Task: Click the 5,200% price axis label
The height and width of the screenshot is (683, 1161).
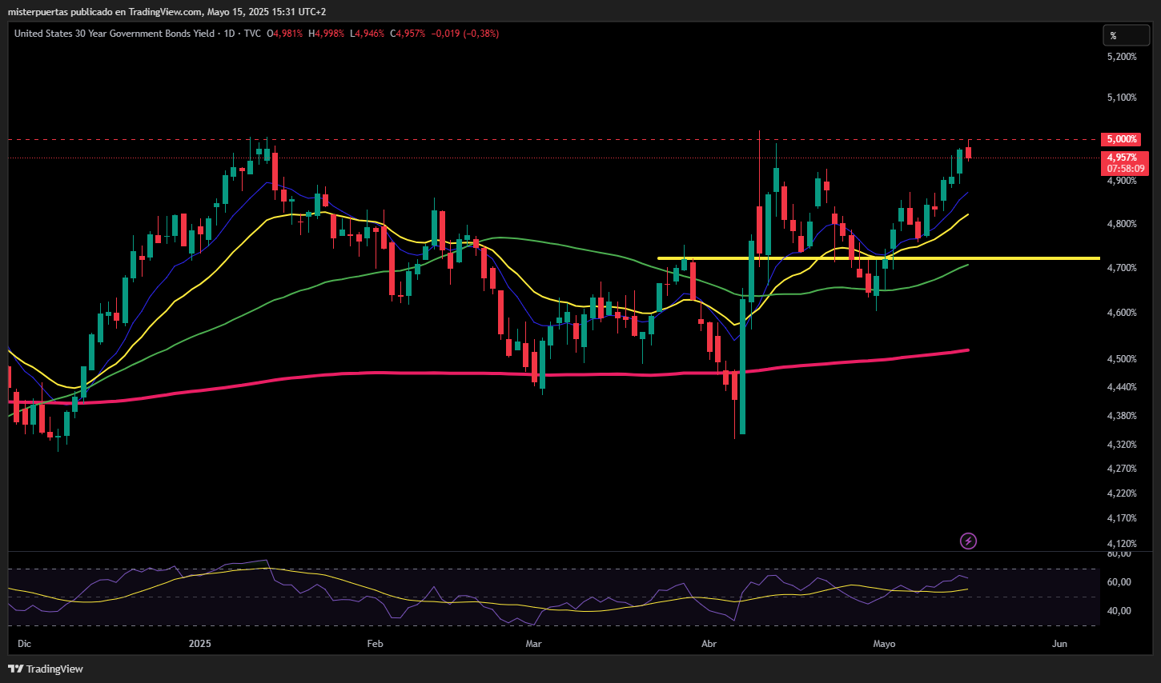Action: 1122,57
